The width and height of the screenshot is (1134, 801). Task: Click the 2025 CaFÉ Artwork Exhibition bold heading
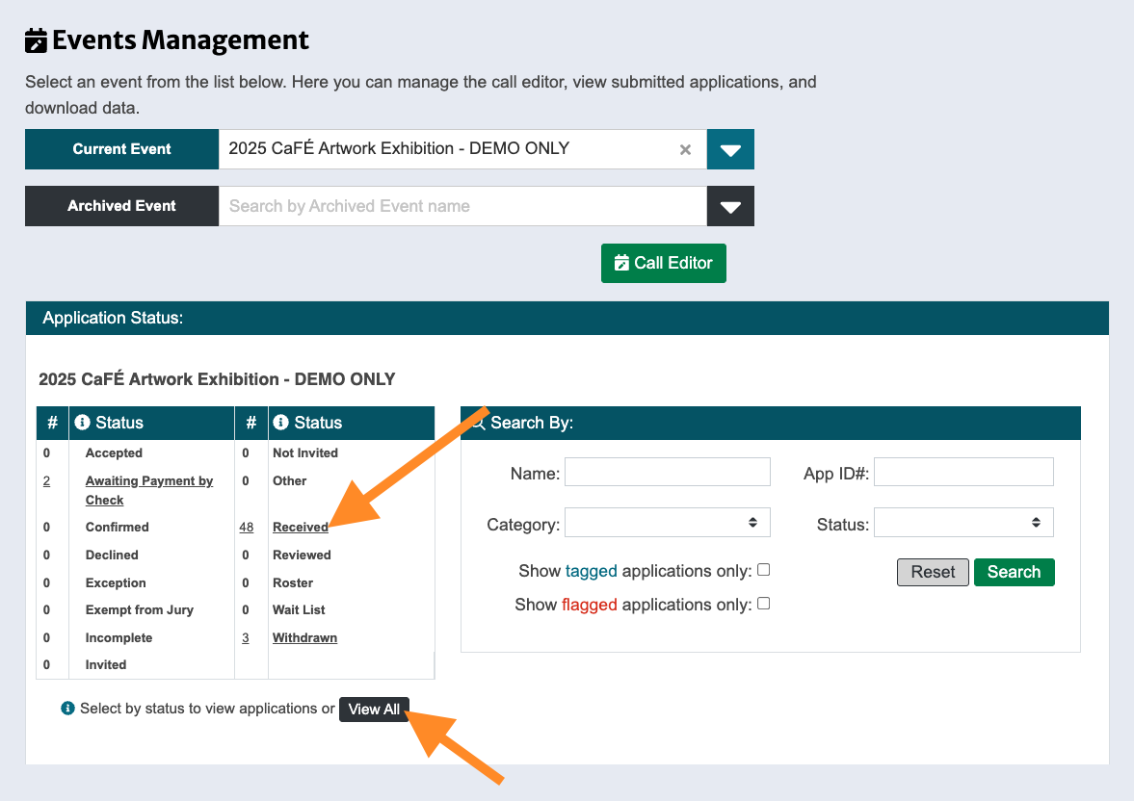point(217,379)
